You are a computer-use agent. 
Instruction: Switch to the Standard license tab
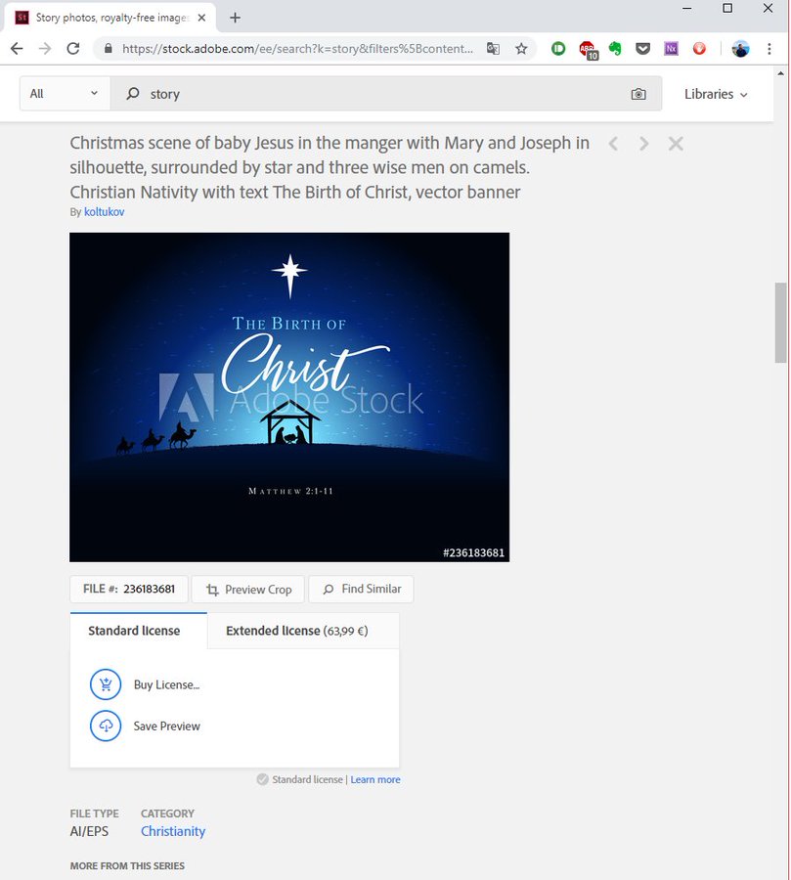pos(139,631)
